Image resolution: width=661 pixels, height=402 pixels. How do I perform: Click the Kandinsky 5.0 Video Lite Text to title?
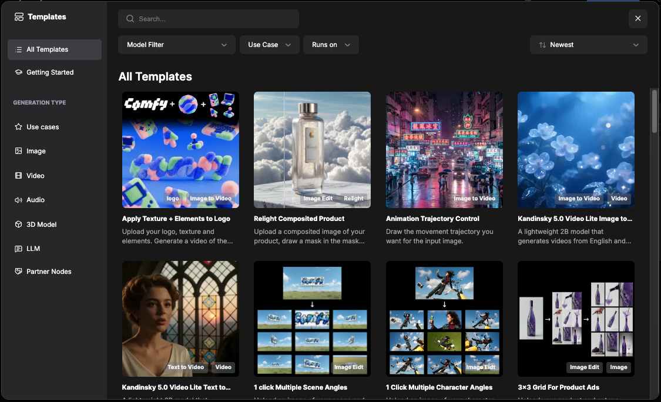tap(176, 387)
